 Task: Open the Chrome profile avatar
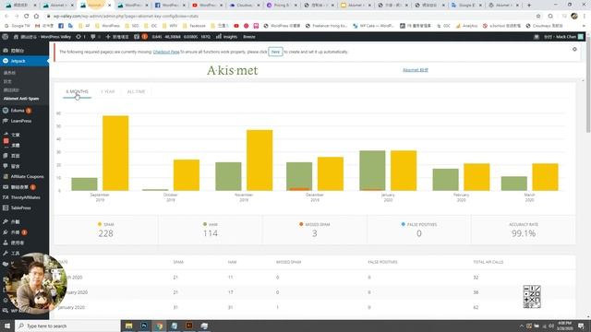[x=574, y=17]
